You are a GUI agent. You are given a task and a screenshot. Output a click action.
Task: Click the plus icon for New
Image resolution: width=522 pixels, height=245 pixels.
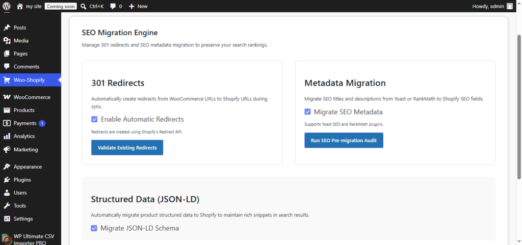(132, 6)
